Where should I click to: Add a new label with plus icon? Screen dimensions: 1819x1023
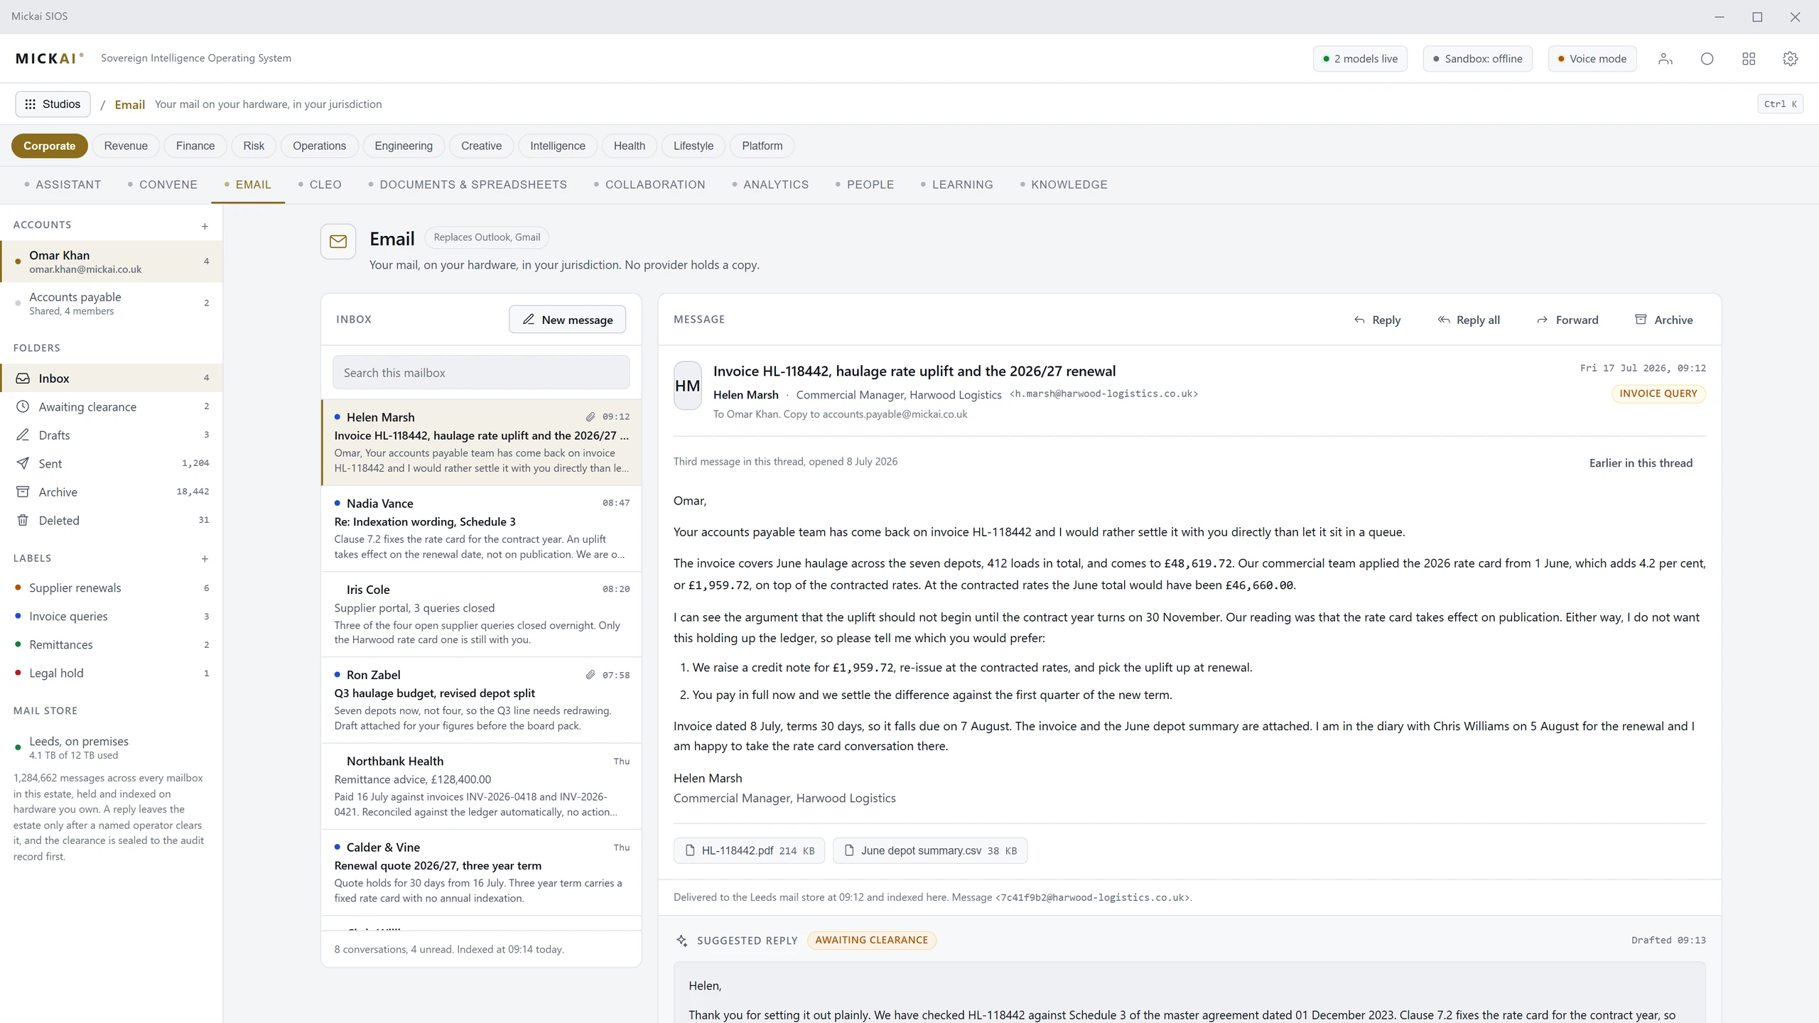pos(205,558)
